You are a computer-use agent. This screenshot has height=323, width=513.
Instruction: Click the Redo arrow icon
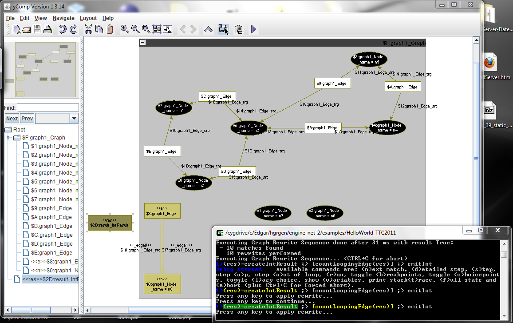[x=73, y=29]
